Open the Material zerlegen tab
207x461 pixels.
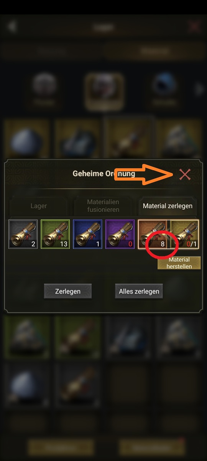coord(168,206)
